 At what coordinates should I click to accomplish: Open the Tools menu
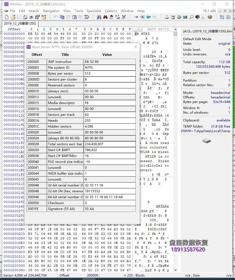[x=79, y=11]
